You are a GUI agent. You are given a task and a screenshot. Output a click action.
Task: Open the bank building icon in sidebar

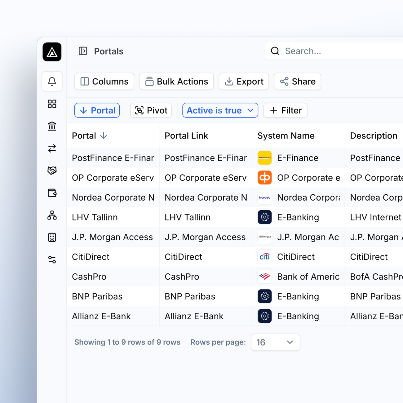[x=52, y=126]
